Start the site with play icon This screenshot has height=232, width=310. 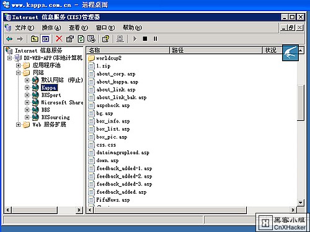[135, 39]
